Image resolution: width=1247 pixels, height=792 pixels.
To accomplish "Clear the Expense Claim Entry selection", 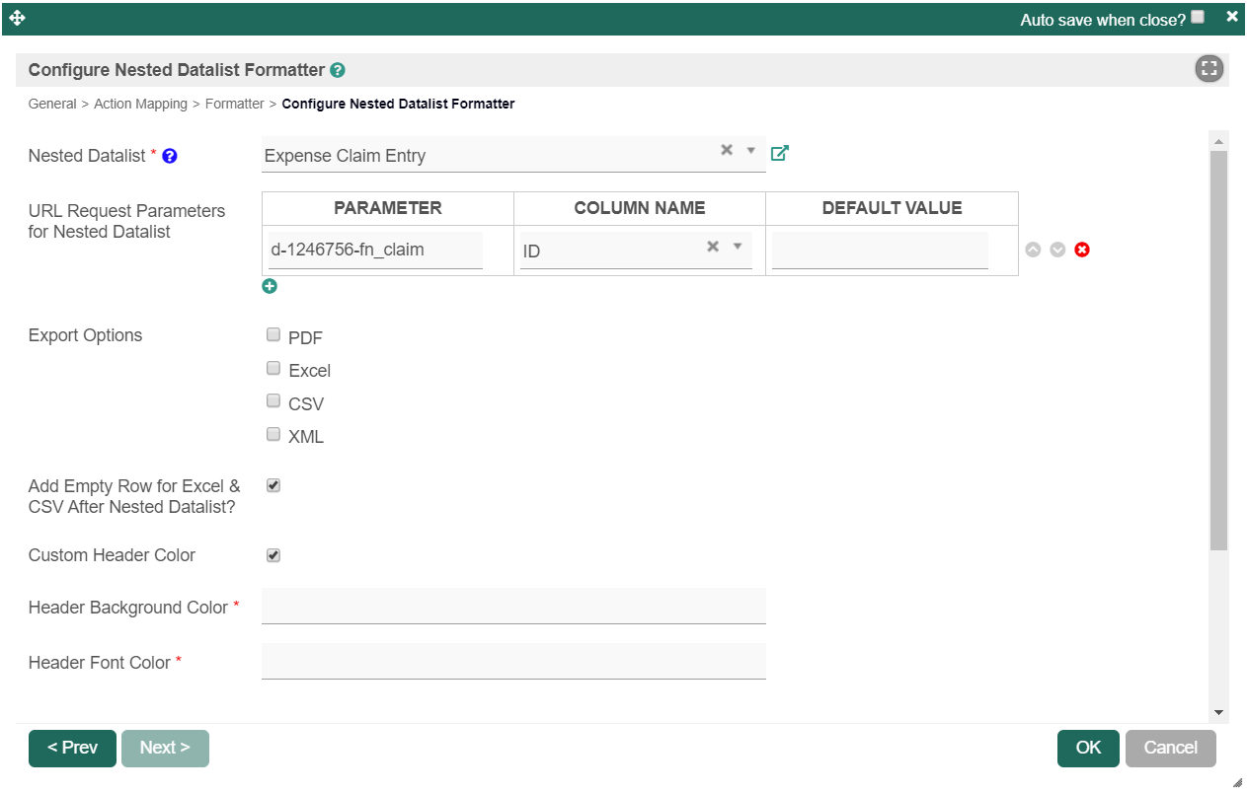I will [727, 150].
